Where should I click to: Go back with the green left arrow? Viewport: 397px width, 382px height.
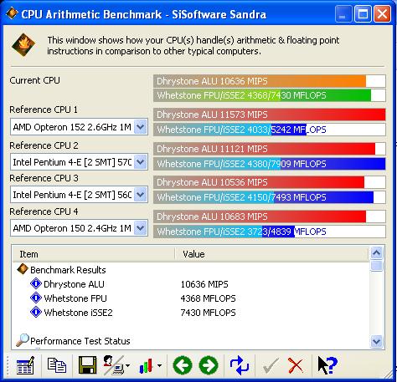183,365
